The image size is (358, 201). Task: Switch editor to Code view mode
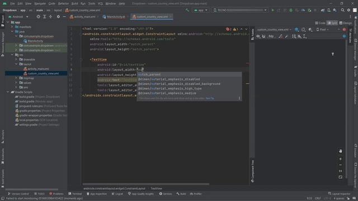[320, 23]
